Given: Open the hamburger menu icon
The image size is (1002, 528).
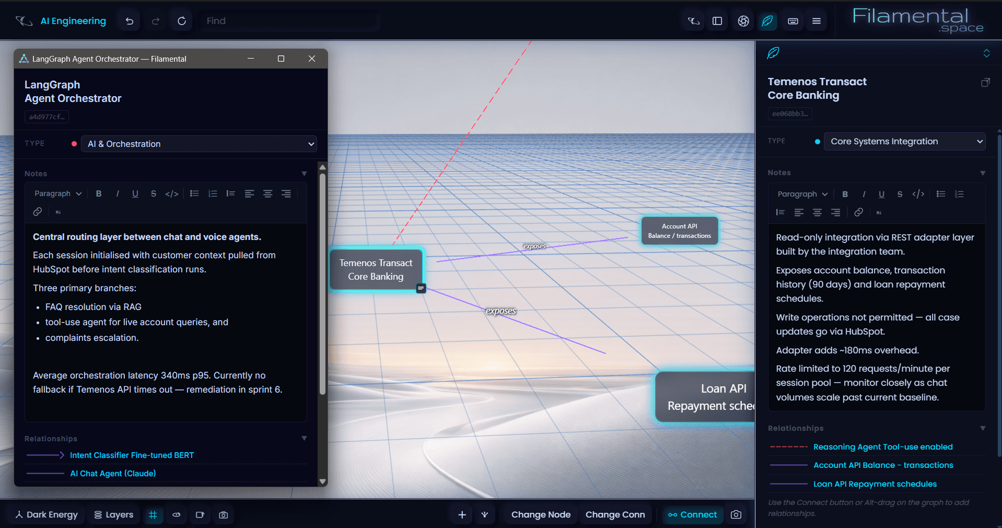Looking at the screenshot, I should click(x=817, y=21).
